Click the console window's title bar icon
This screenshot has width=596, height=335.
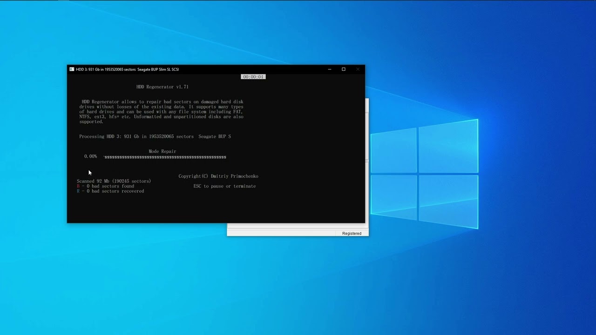(x=72, y=69)
